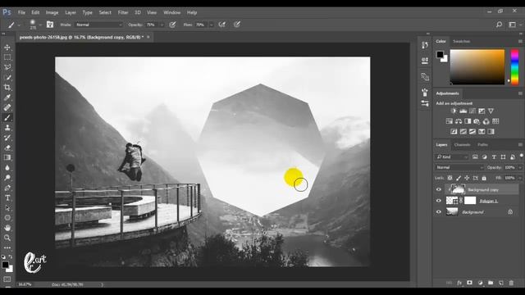Viewport: 525px width, 295px height.
Task: Select the Dodge tool
Action: [7, 178]
